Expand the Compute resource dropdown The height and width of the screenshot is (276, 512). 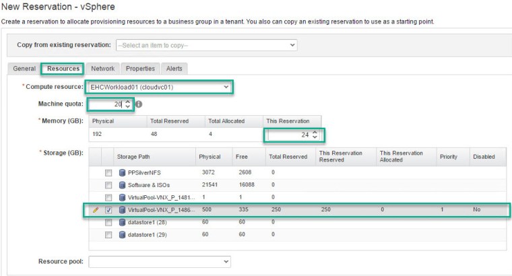pos(159,87)
